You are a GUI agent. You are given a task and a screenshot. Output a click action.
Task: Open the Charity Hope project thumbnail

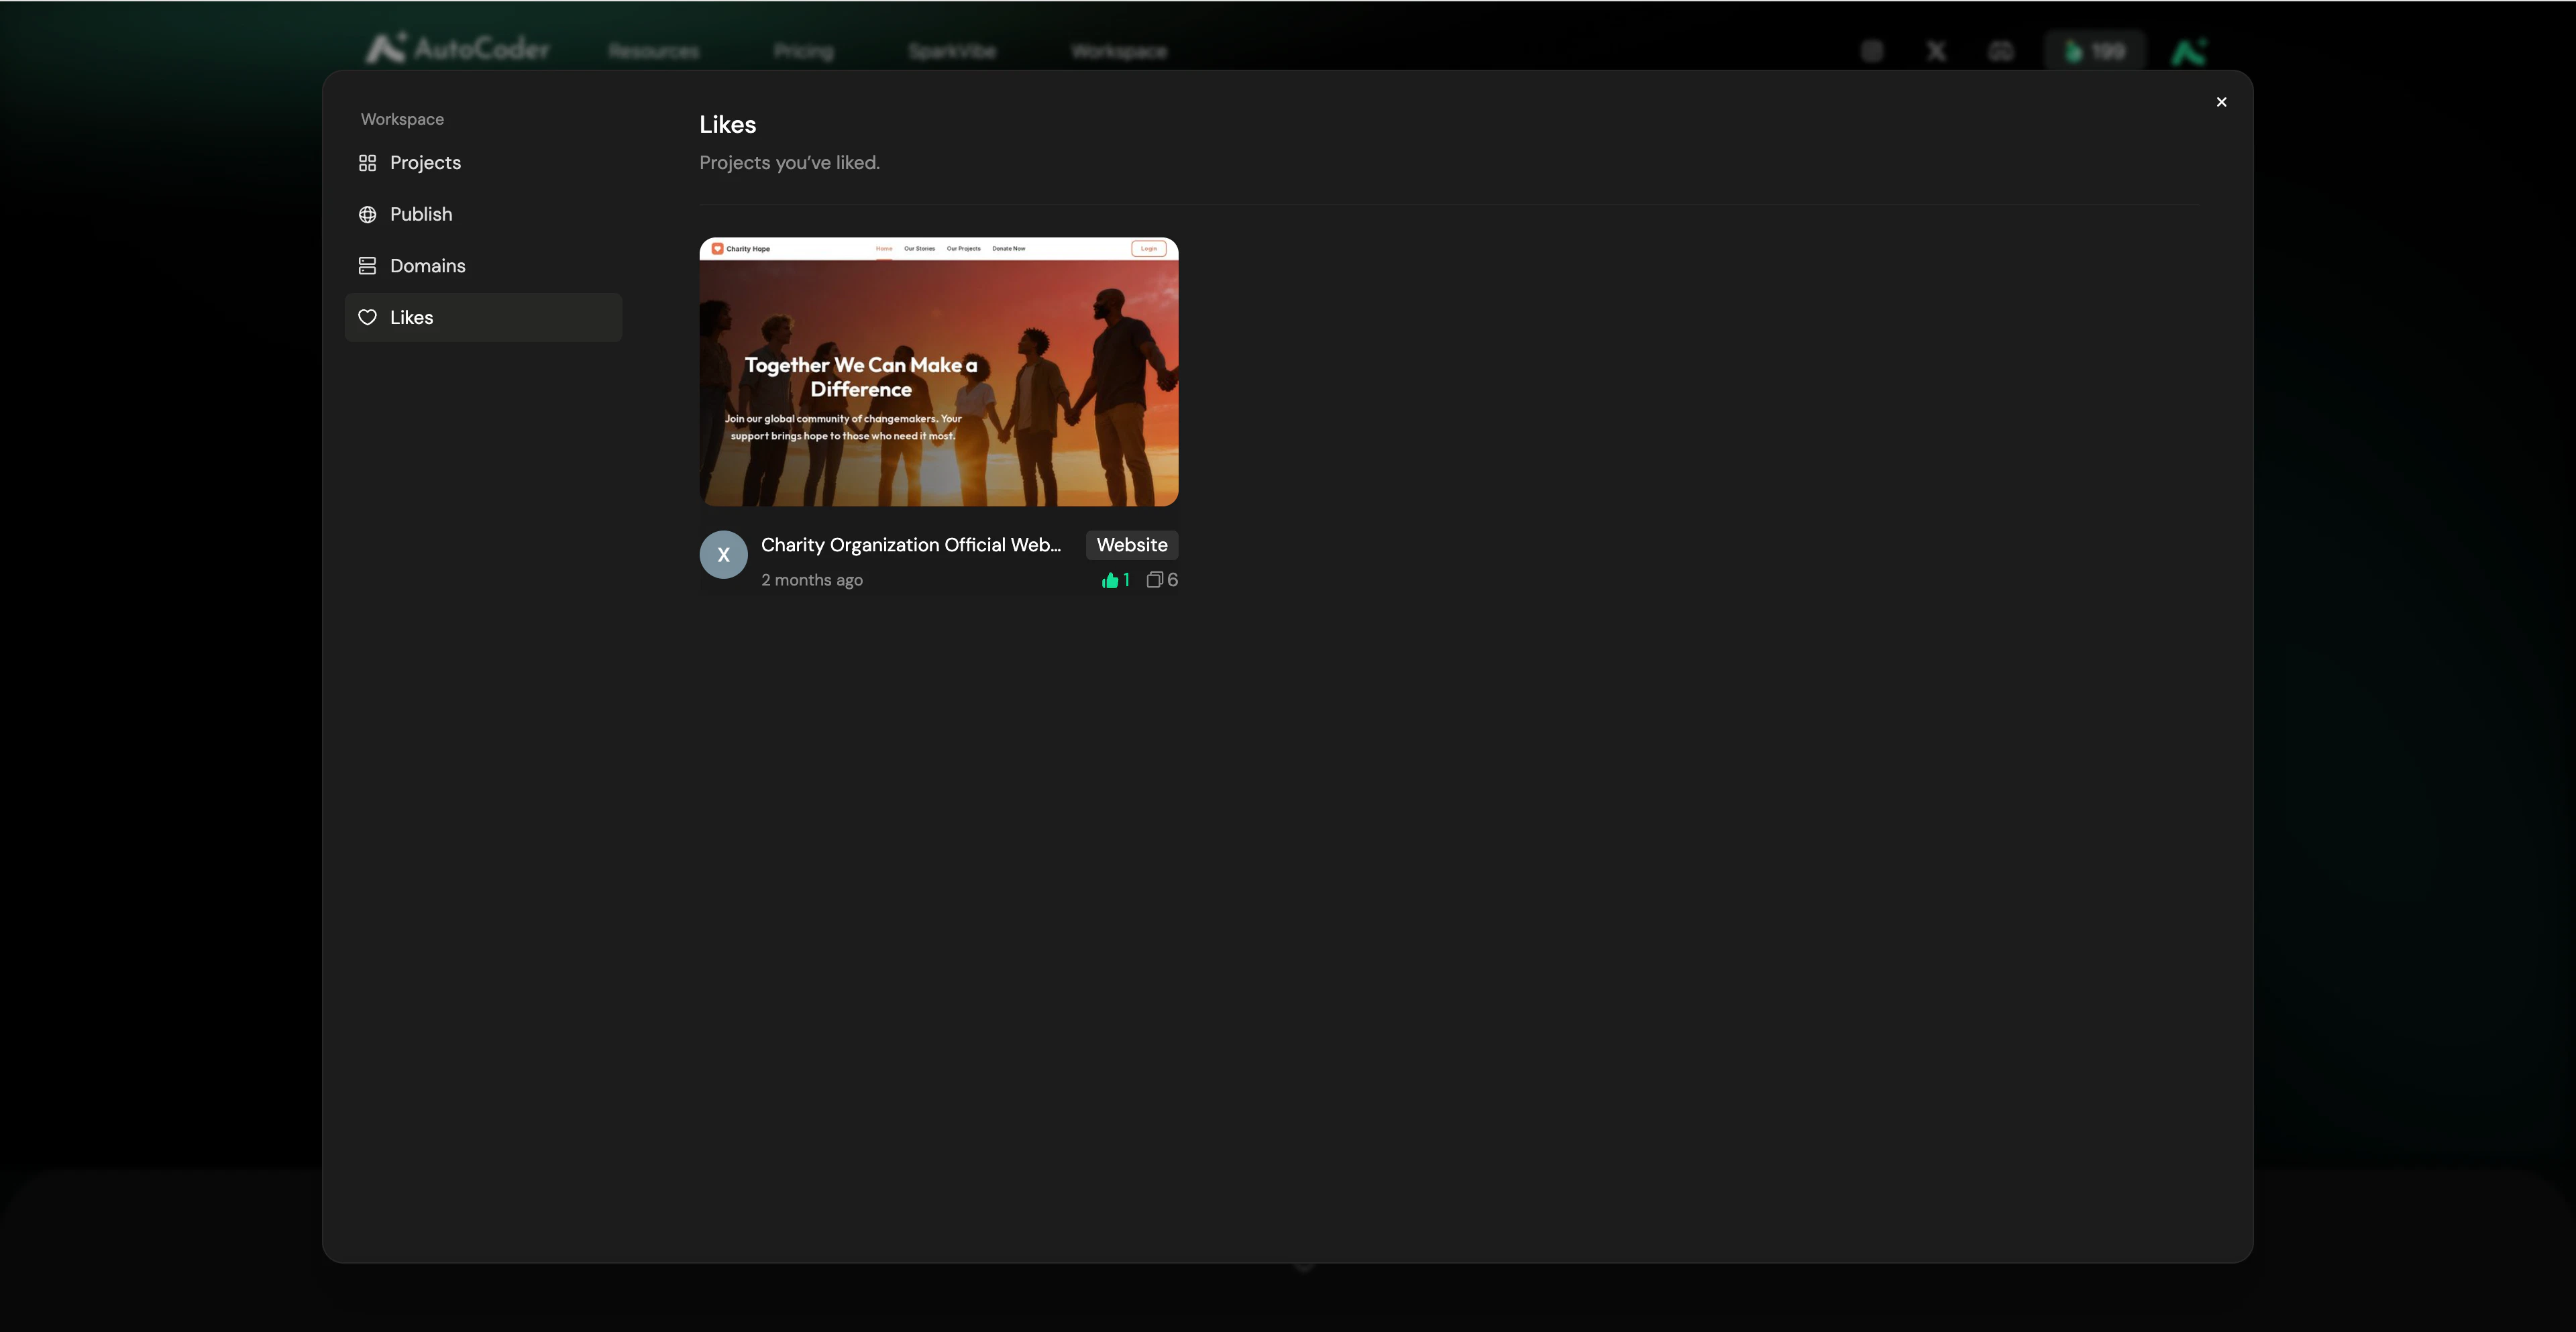point(938,372)
